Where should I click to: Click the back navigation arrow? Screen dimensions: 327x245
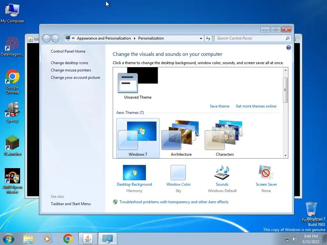46,38
